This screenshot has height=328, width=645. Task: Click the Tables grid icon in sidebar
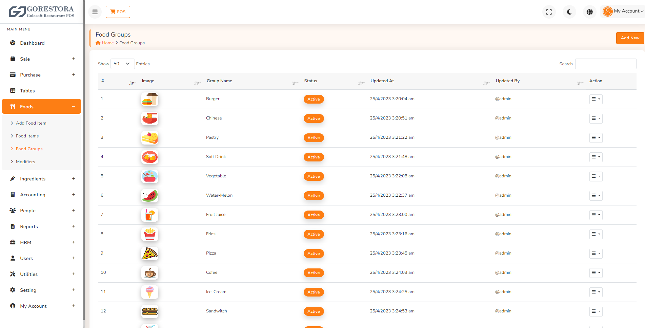(13, 91)
